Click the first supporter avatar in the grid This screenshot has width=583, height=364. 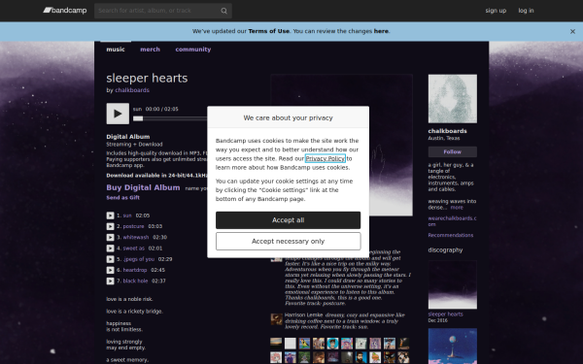[276, 344]
